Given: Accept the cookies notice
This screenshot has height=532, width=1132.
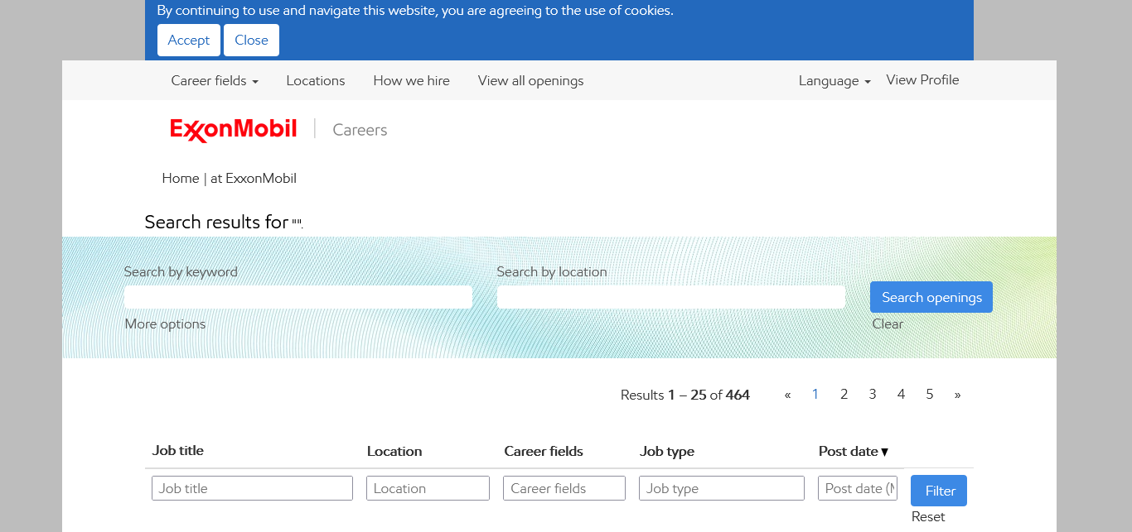Looking at the screenshot, I should 189,40.
